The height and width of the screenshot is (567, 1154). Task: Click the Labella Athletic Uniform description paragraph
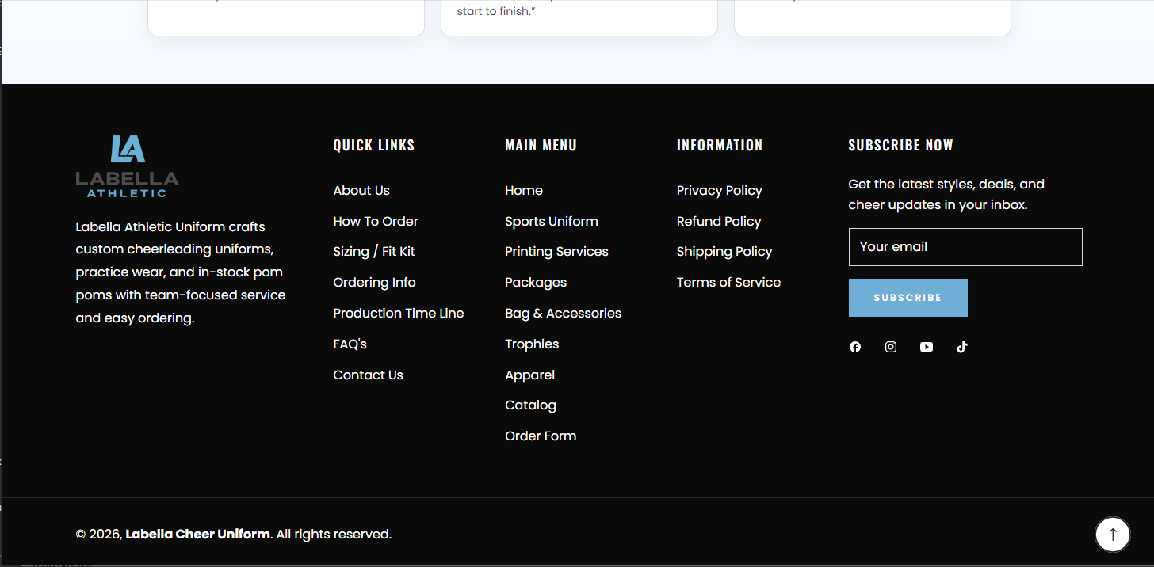pos(181,272)
